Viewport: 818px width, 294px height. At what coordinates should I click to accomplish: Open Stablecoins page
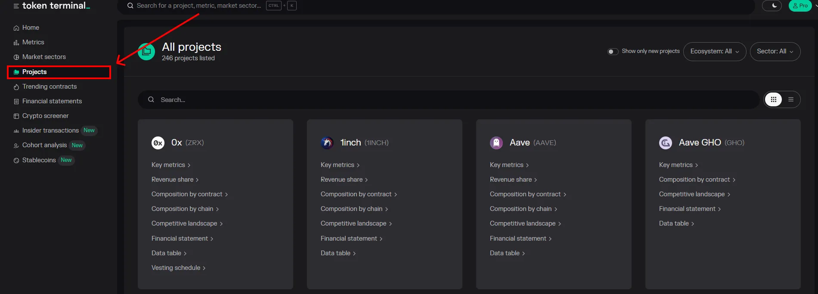pos(39,160)
